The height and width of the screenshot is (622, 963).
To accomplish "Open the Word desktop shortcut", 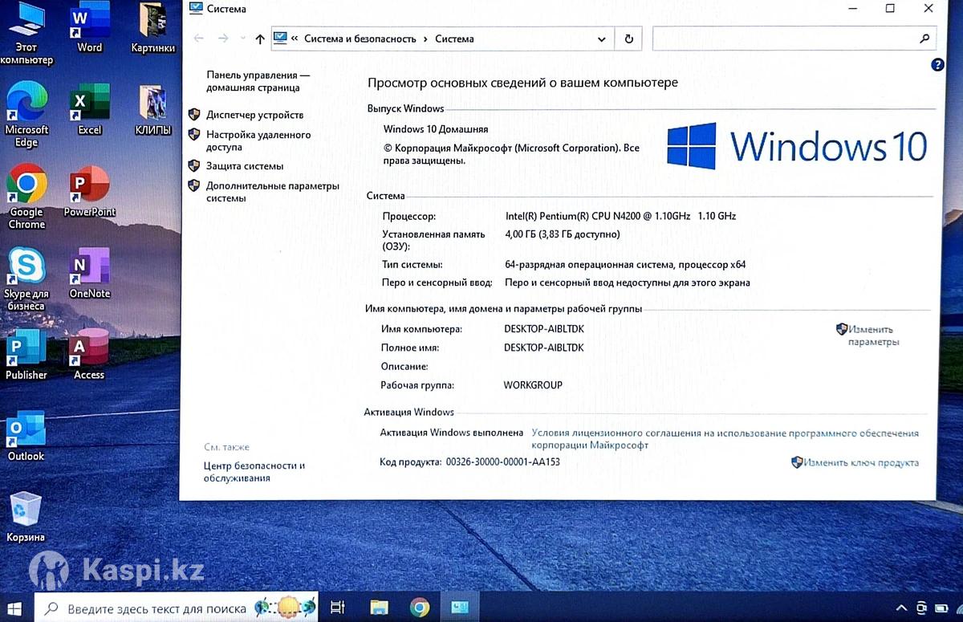I will pos(90,28).
